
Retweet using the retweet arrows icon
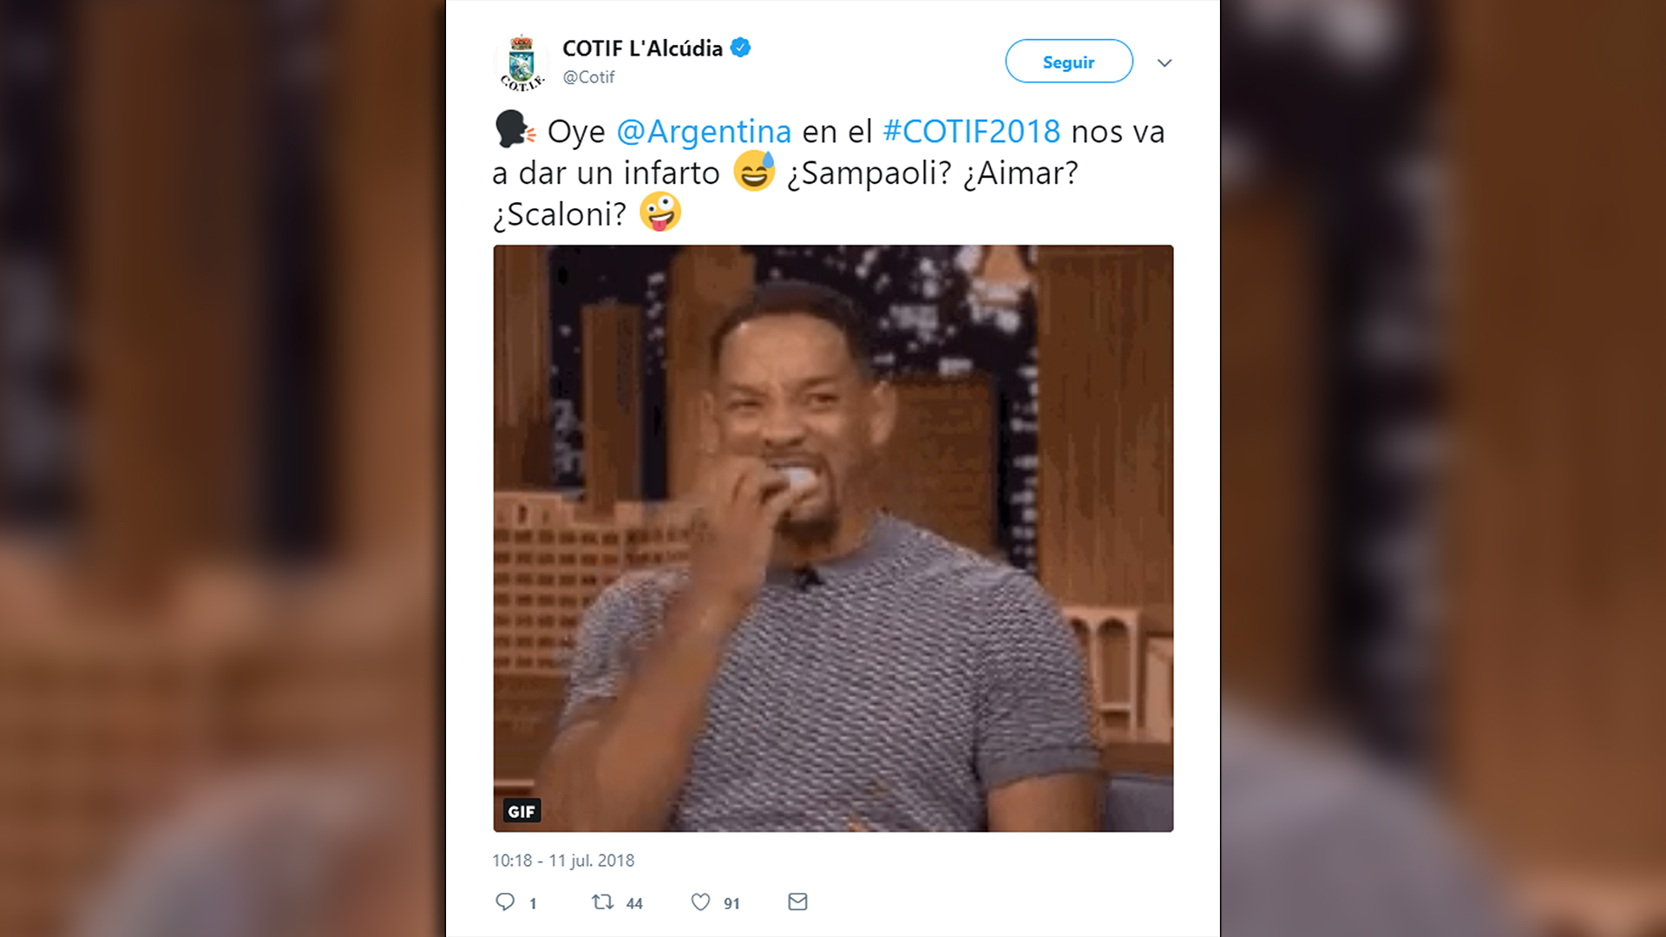(602, 902)
